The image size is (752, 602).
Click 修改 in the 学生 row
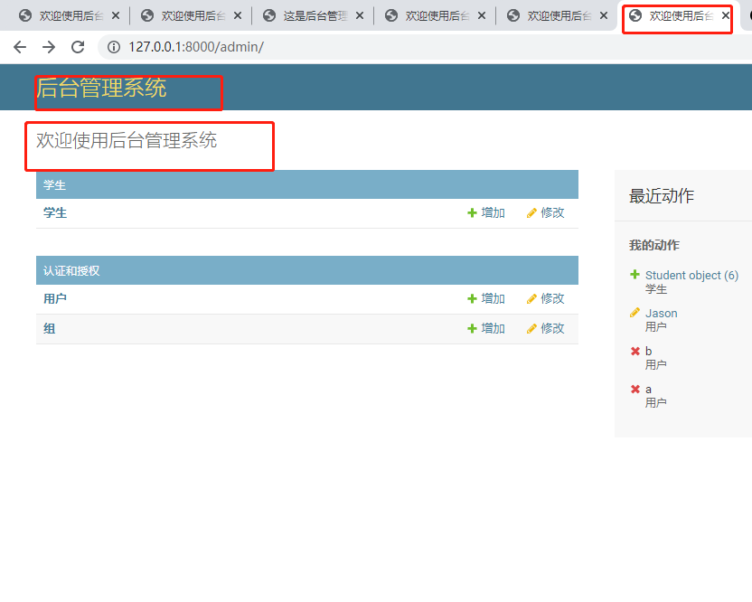tap(552, 212)
